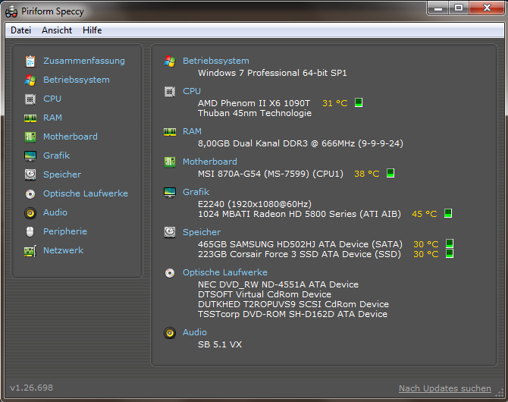
Task: Click the Betriebssystem heading in summary panel
Action: (x=216, y=61)
